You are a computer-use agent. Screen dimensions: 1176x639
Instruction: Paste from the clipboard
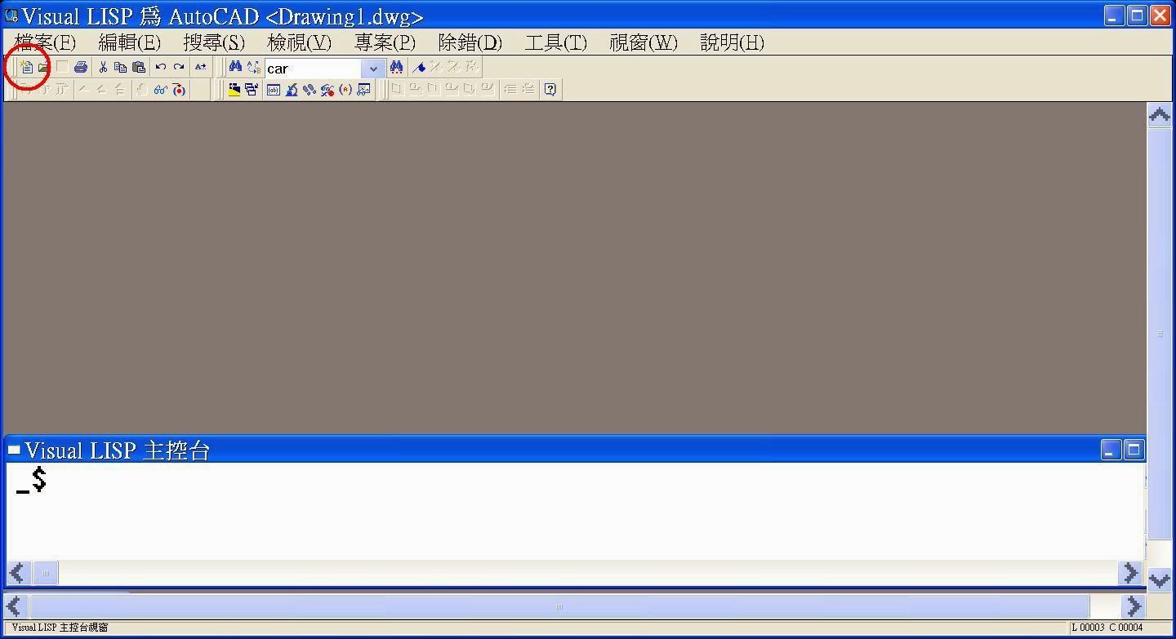[138, 67]
